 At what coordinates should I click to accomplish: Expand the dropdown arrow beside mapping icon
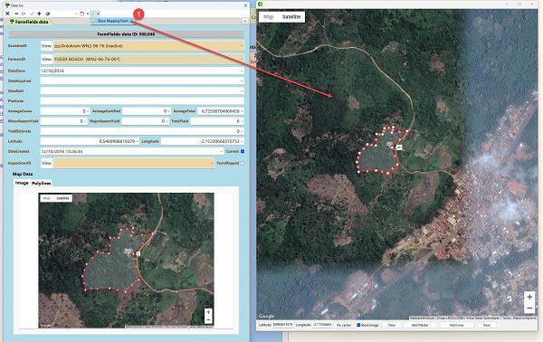pos(99,14)
